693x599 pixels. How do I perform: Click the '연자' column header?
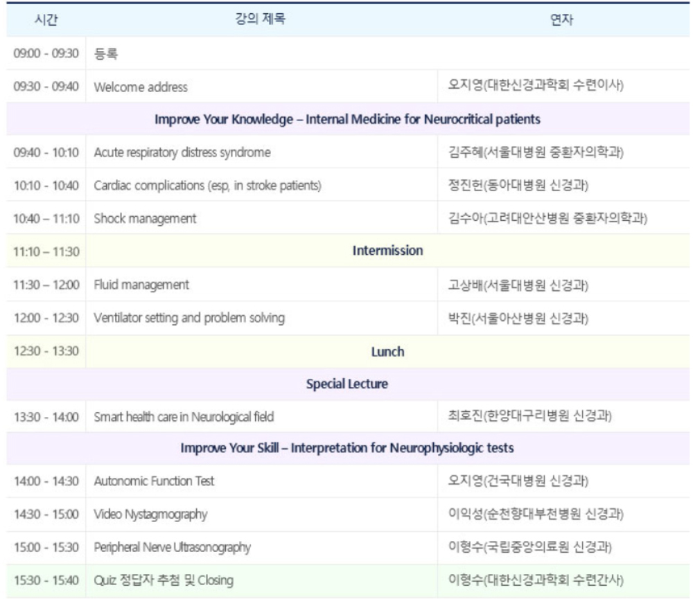[x=561, y=20]
